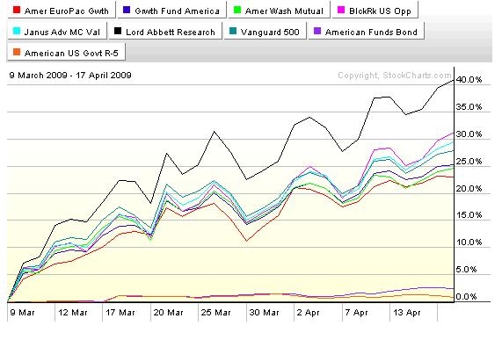Click the Amer EuroPac Gwth legend button
The width and height of the screenshot is (502, 340).
tap(62, 11)
